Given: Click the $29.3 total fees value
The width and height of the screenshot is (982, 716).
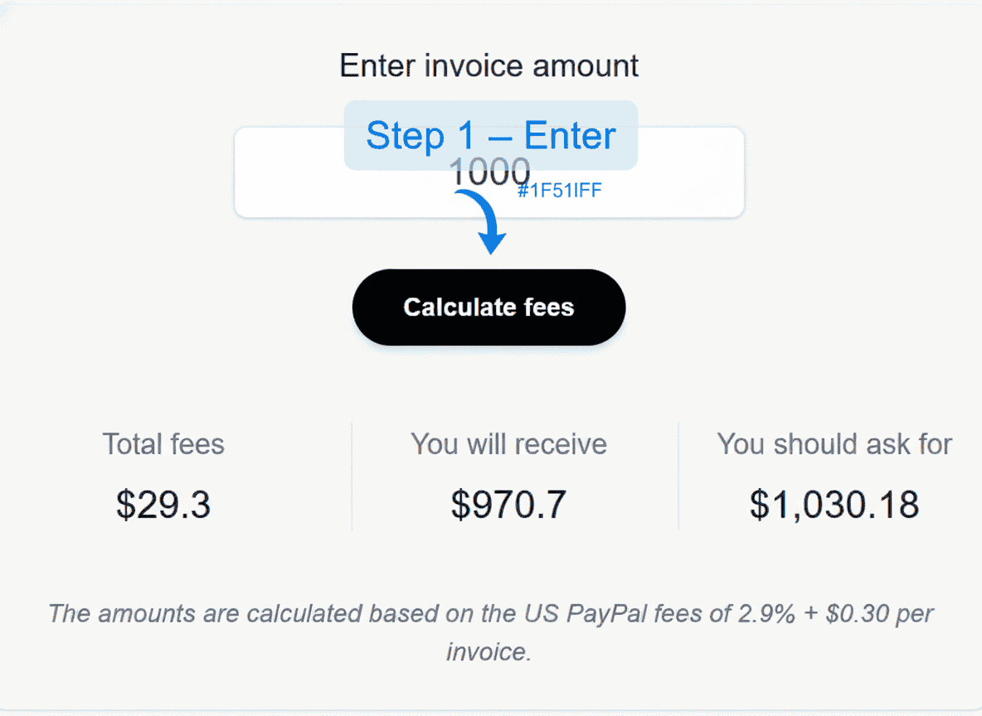Looking at the screenshot, I should pos(163,504).
